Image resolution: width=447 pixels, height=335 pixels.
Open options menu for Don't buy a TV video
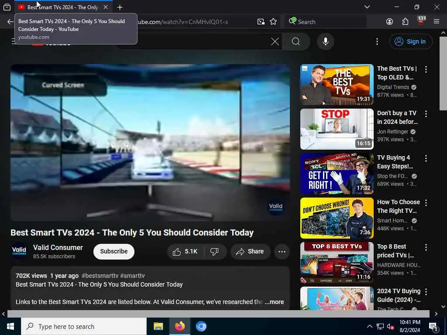426,114
